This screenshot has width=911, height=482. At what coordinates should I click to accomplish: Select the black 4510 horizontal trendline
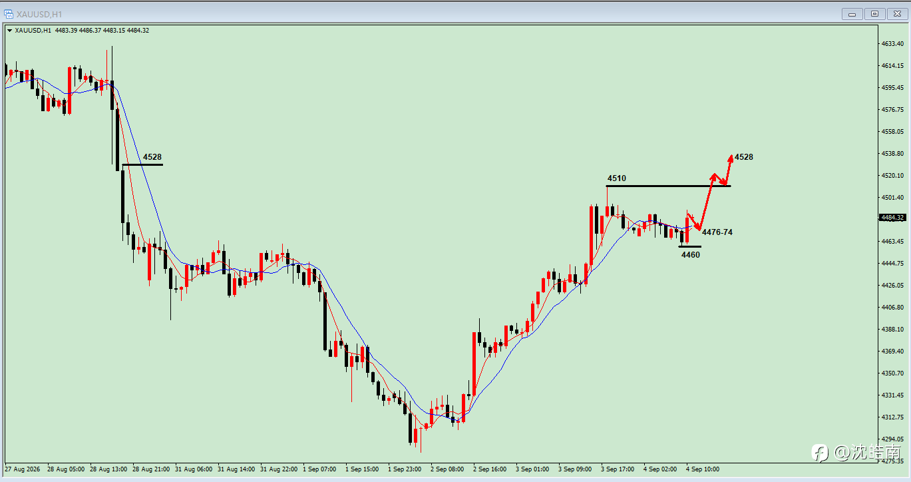click(x=668, y=186)
